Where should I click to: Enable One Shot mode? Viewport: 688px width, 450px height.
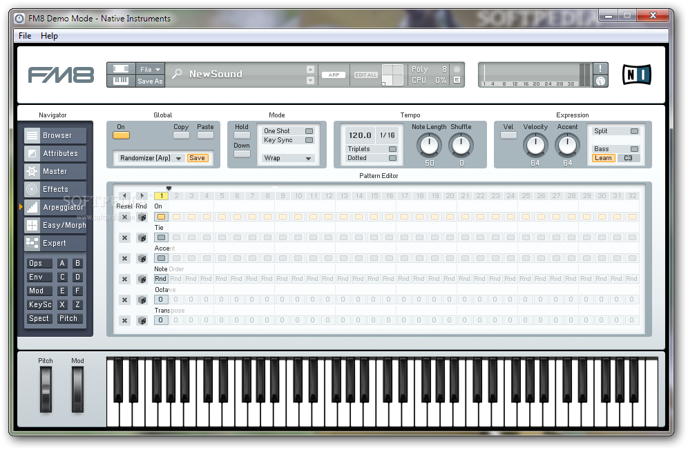pos(309,131)
